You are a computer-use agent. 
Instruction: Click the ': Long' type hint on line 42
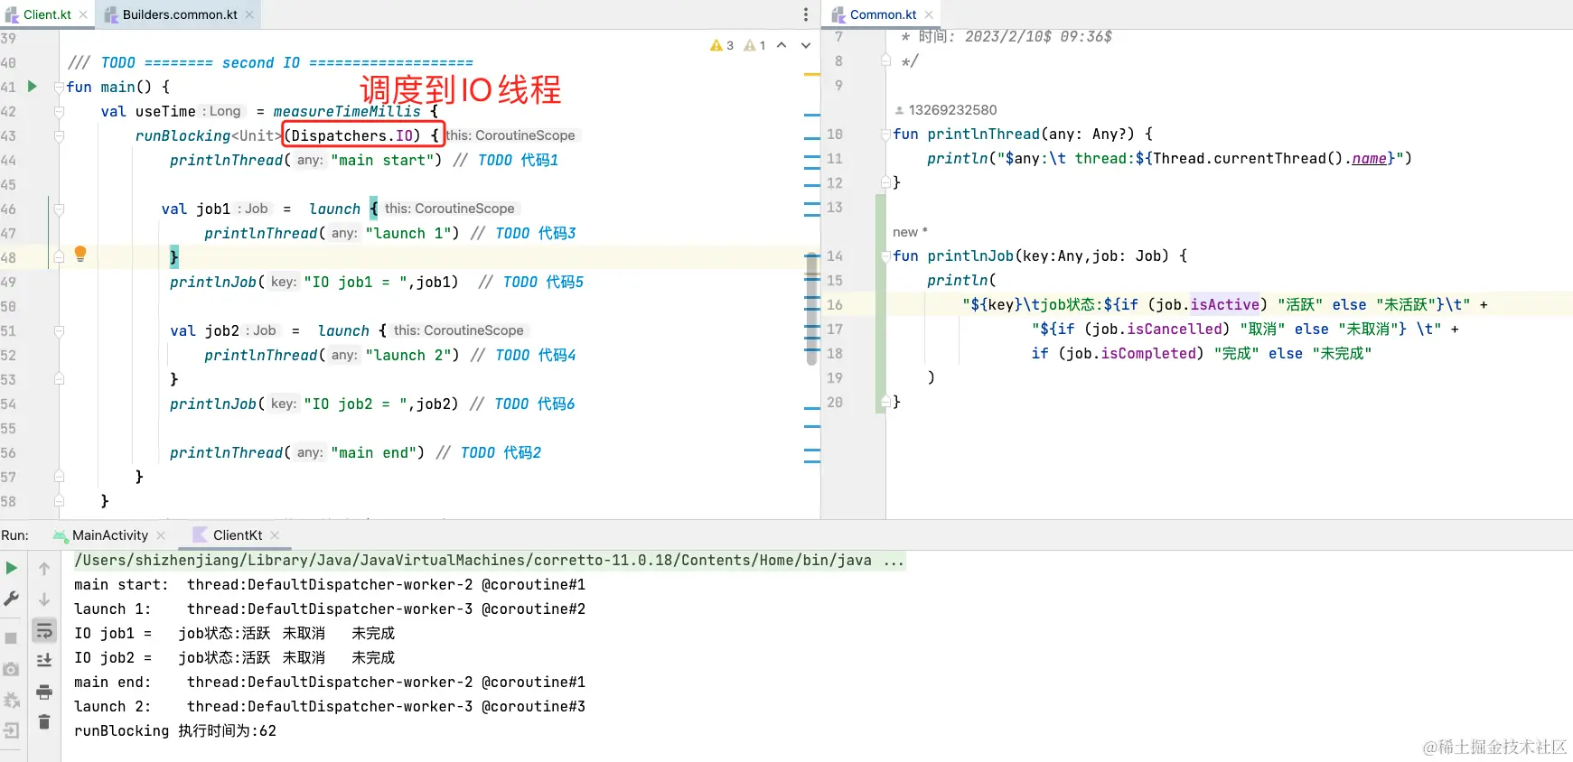coord(223,111)
